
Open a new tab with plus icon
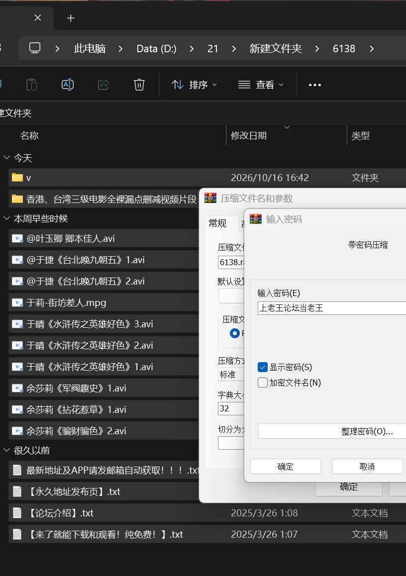pyautogui.click(x=71, y=18)
